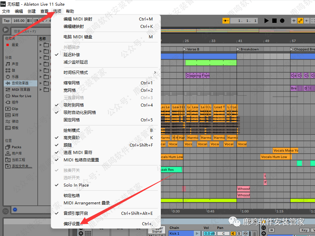Screen dimensions: 315x236
Task: Toggle the Automation Arm button
Action: [x=301, y=21]
